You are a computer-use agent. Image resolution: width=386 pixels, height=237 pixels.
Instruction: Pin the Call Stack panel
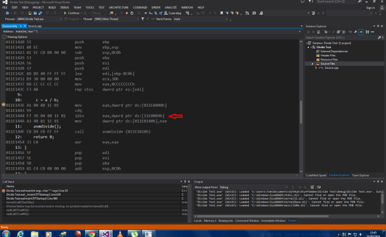(185, 181)
